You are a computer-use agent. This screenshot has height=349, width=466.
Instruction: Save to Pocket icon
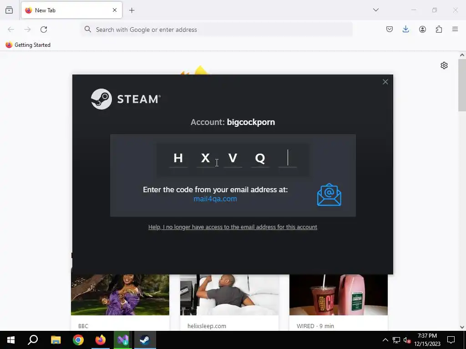point(390,29)
